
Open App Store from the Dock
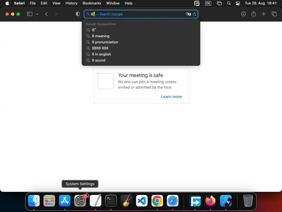point(64,201)
